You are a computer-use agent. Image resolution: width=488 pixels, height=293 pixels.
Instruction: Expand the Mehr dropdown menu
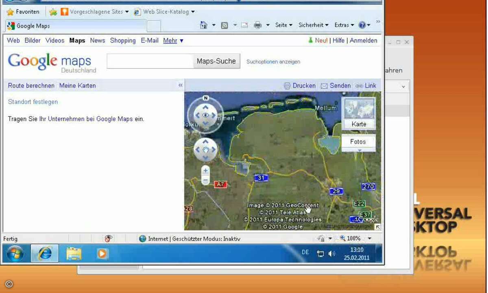173,41
